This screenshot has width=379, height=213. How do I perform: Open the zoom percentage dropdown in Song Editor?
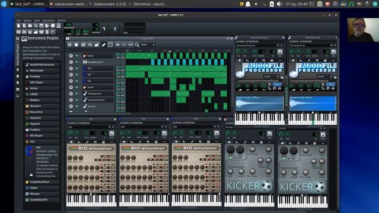(147, 45)
